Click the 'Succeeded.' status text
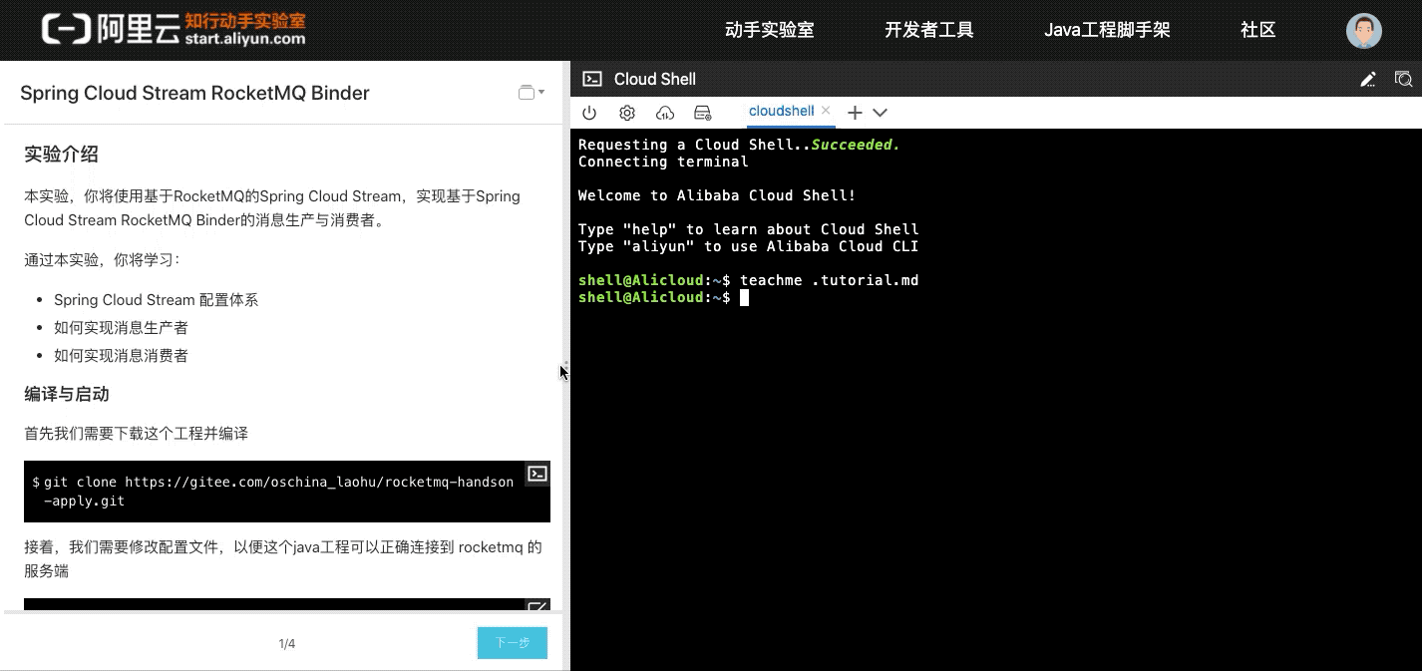Screen dimensions: 1422x671 tap(856, 145)
